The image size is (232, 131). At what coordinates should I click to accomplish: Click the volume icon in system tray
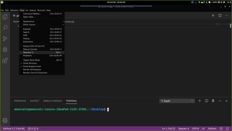(x=221, y=2)
